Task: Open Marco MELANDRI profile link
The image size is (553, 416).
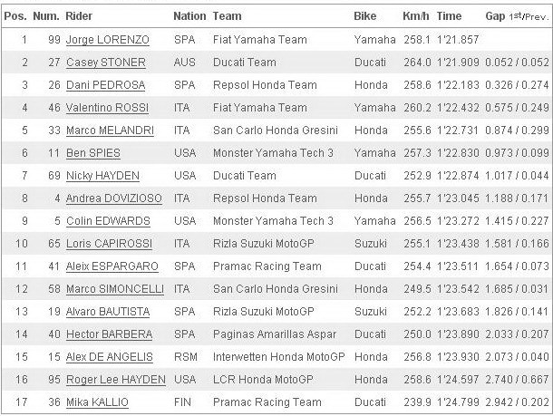Action: pyautogui.click(x=110, y=131)
